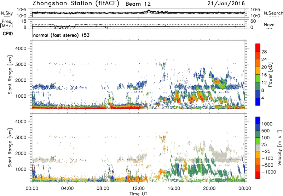The height and width of the screenshot is (196, 283).
Task: Pick the light green 12–16 dB power segment
Action: pyautogui.click(x=258, y=79)
